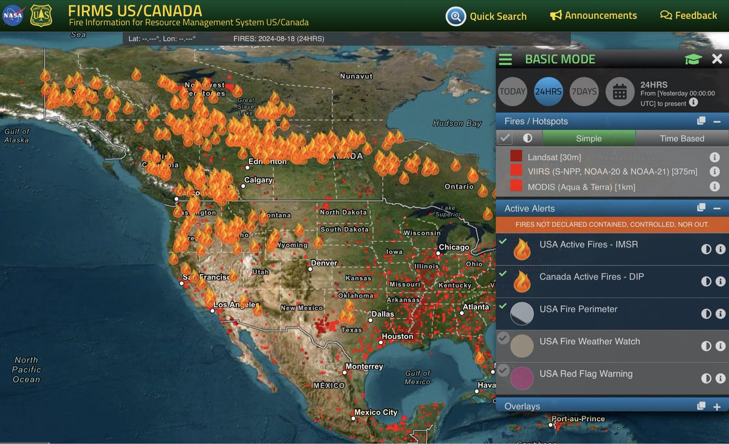Click the Red Flag Warning magenta swatch
The height and width of the screenshot is (444, 729).
(x=522, y=378)
